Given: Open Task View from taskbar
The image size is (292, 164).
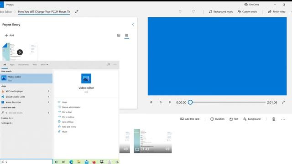Looking at the screenshot, I should click(63, 162).
